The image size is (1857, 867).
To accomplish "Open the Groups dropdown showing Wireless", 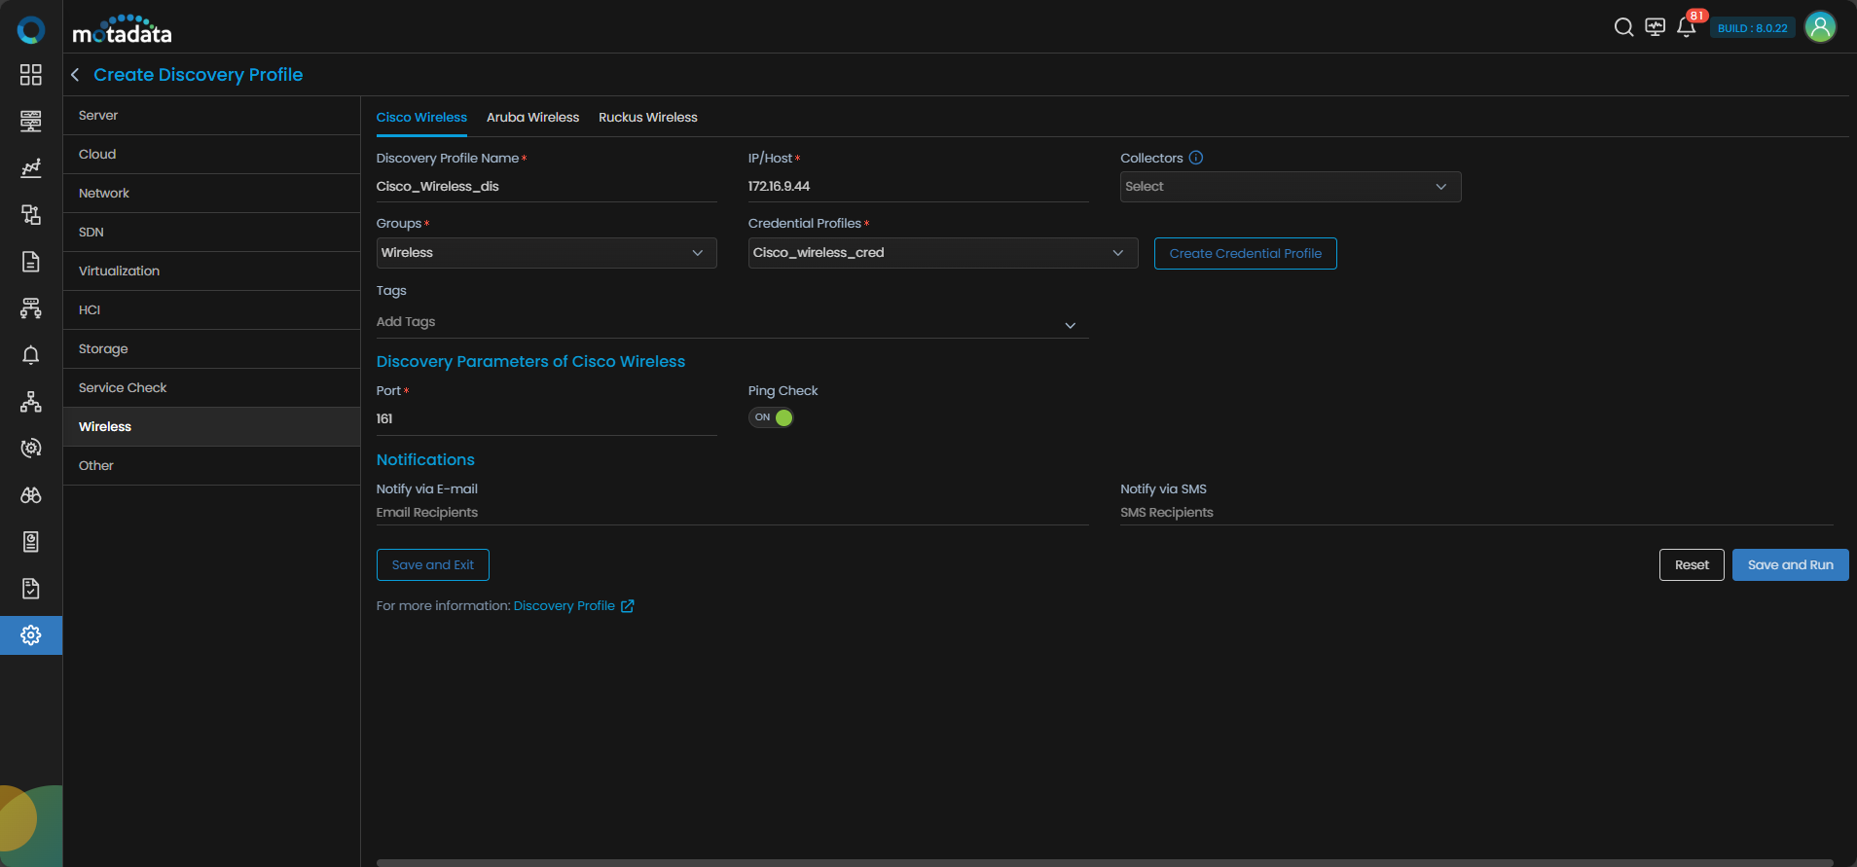I will click(x=546, y=253).
